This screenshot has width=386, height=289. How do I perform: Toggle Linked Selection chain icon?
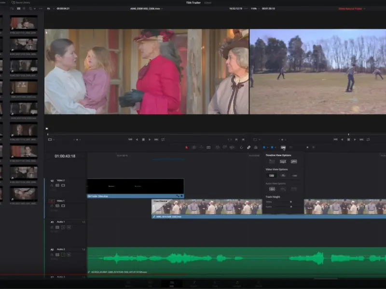pyautogui.click(x=248, y=147)
